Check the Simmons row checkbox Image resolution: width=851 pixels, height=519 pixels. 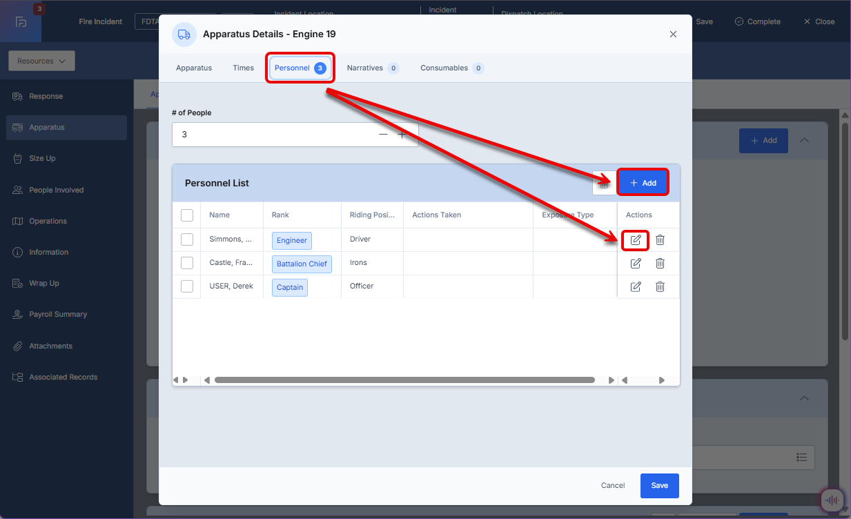point(187,239)
